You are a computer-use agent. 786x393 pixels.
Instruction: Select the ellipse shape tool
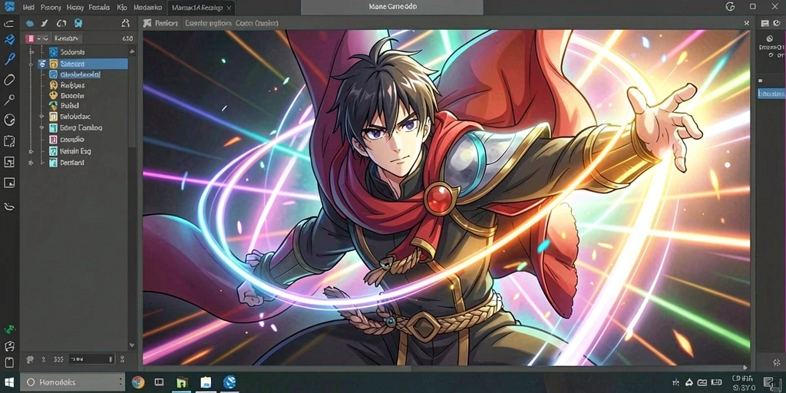click(9, 80)
